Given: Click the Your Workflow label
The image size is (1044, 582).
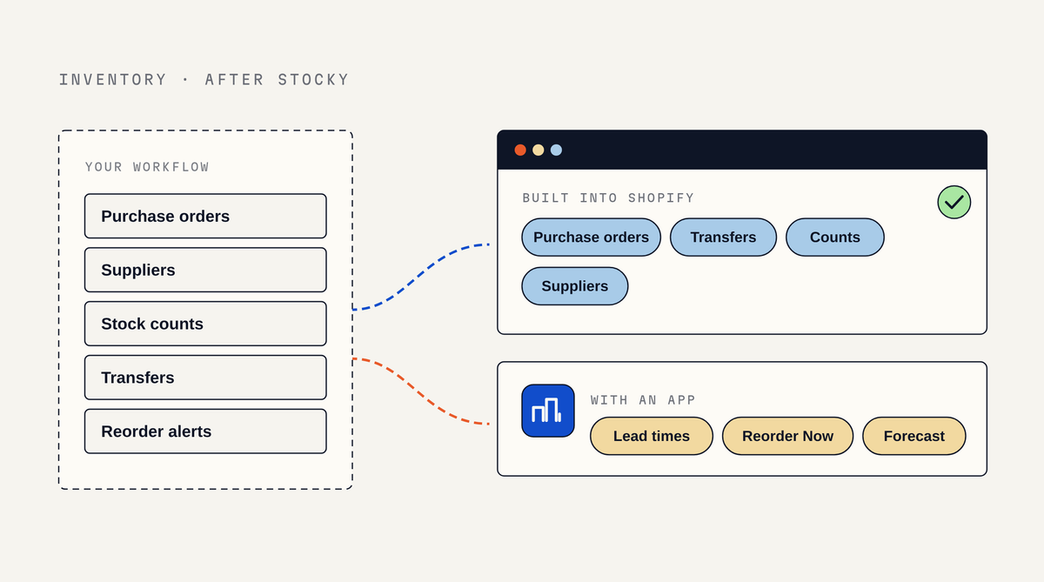Looking at the screenshot, I should point(148,167).
